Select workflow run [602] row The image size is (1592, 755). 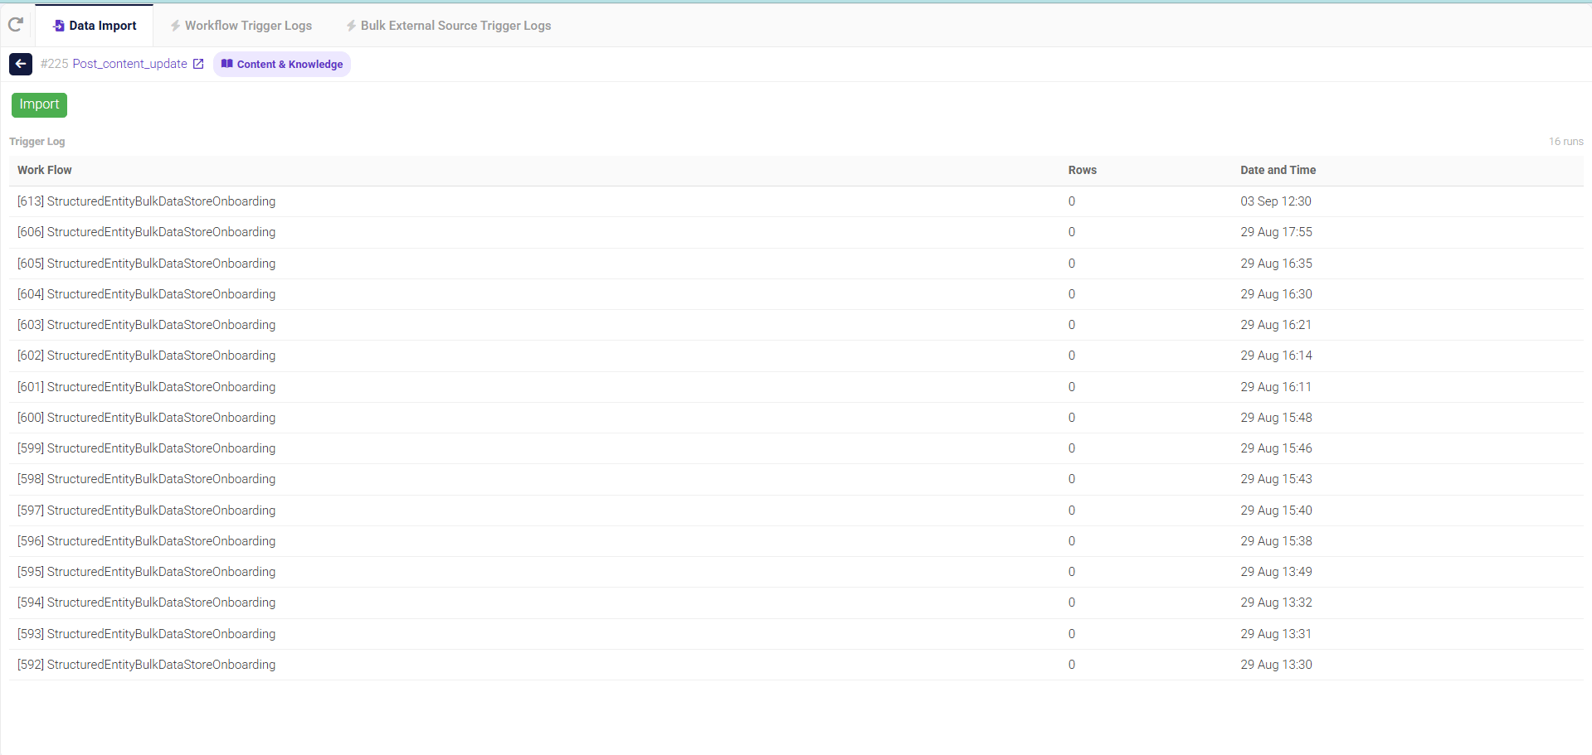[x=796, y=356]
